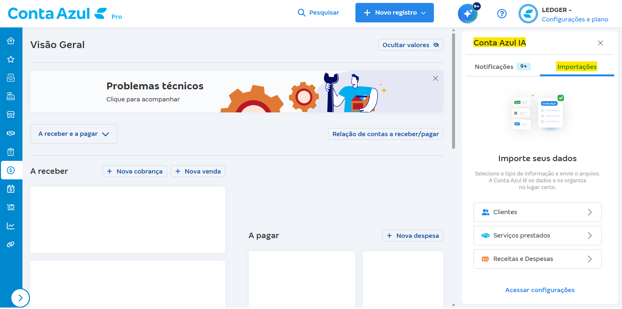Screen dimensions: 622x309
Task: Click Nova venda button
Action: 198,171
